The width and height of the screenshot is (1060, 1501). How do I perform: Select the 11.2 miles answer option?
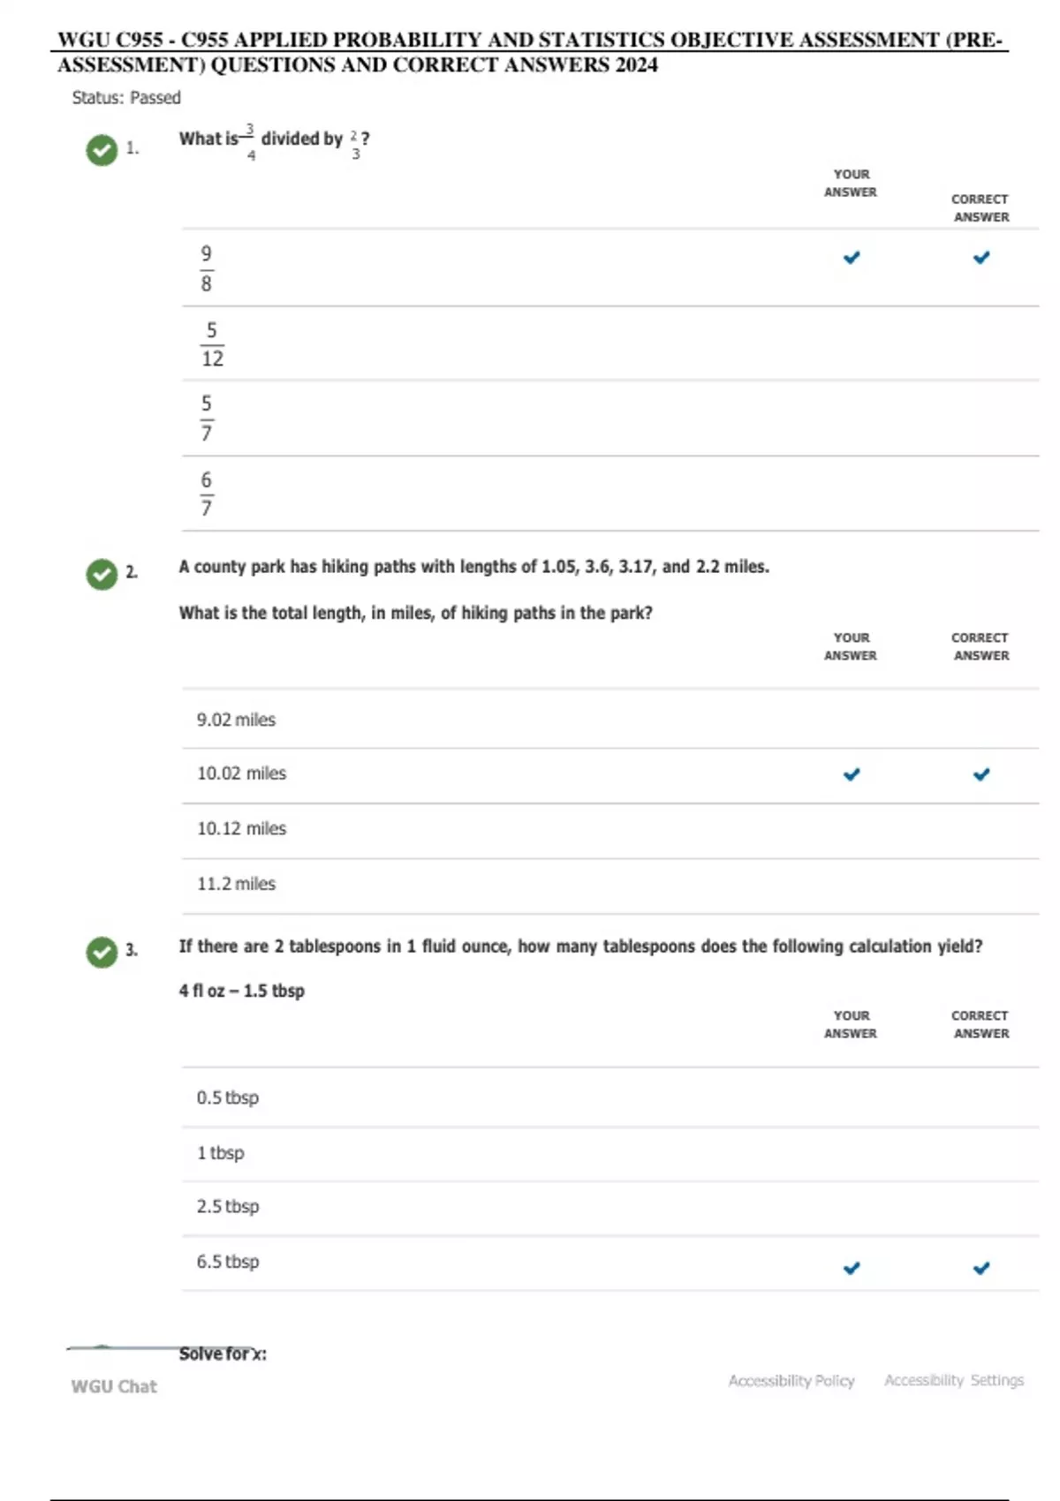pos(236,884)
